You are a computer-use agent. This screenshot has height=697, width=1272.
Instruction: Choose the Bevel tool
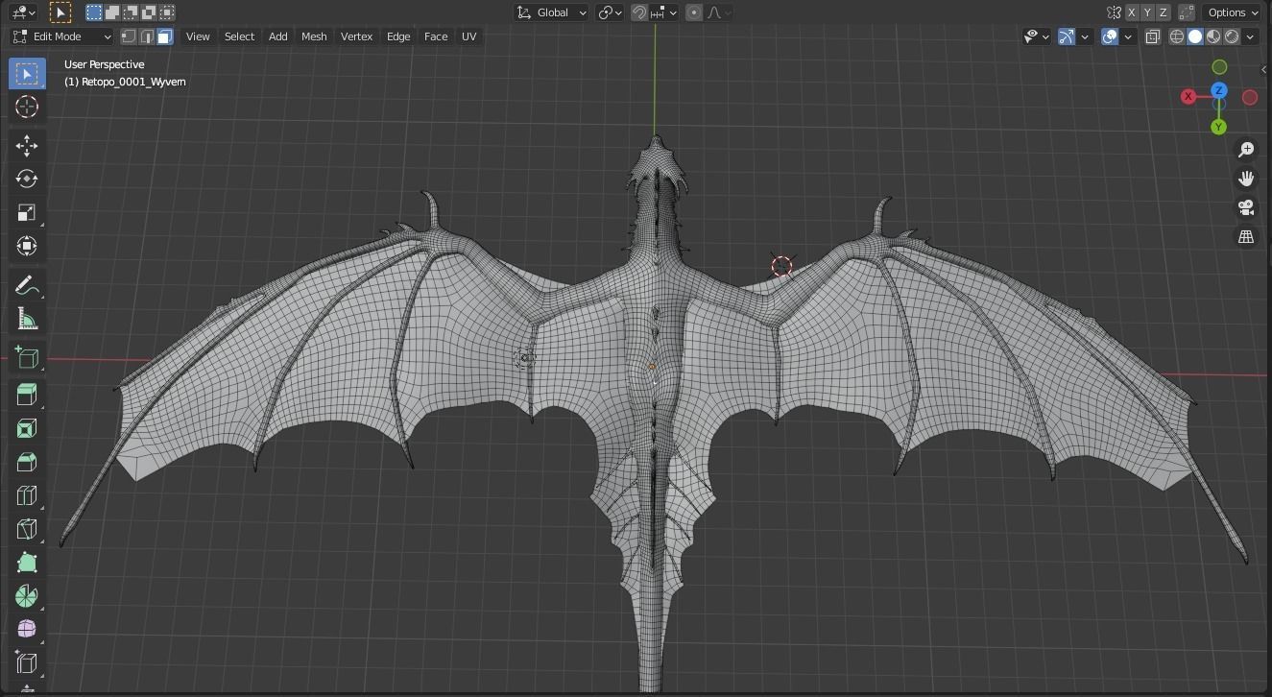tap(27, 462)
